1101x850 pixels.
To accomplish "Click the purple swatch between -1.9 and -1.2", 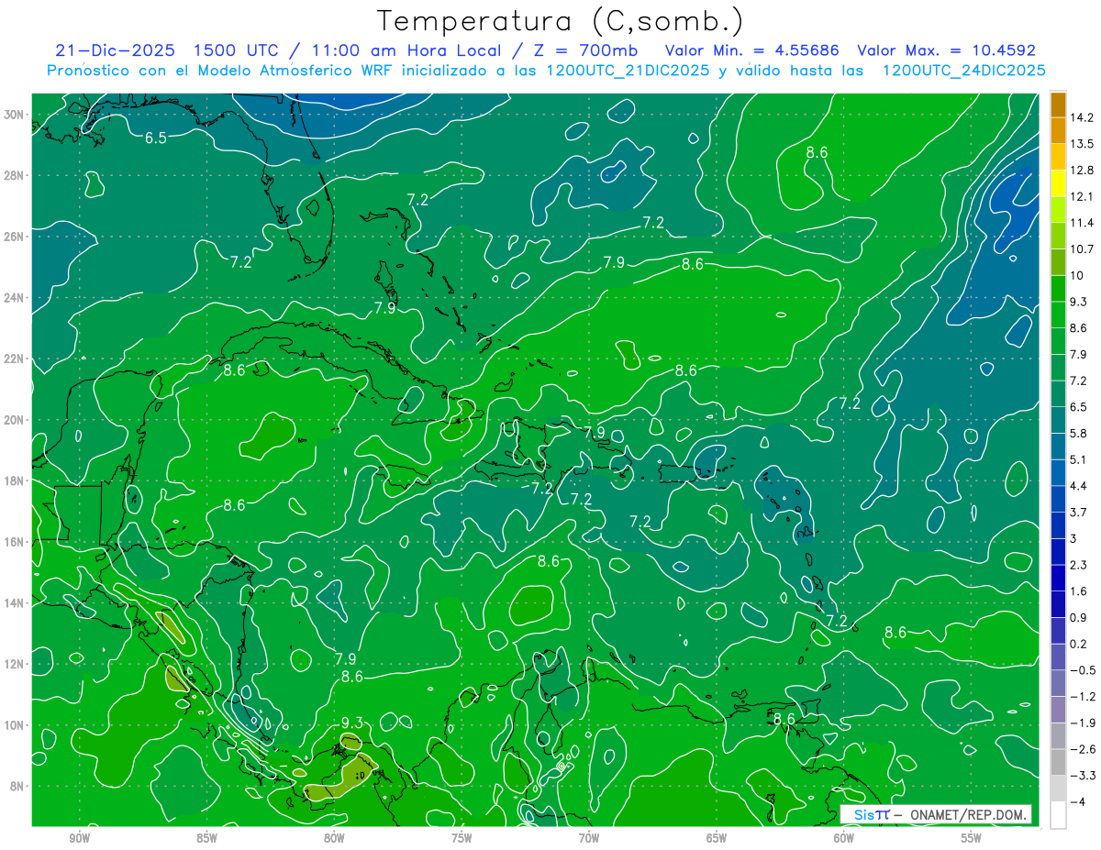I will click(x=1058, y=710).
